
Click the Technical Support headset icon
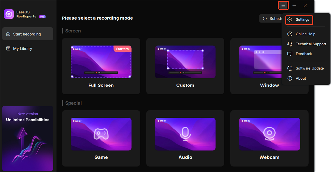pyautogui.click(x=290, y=44)
